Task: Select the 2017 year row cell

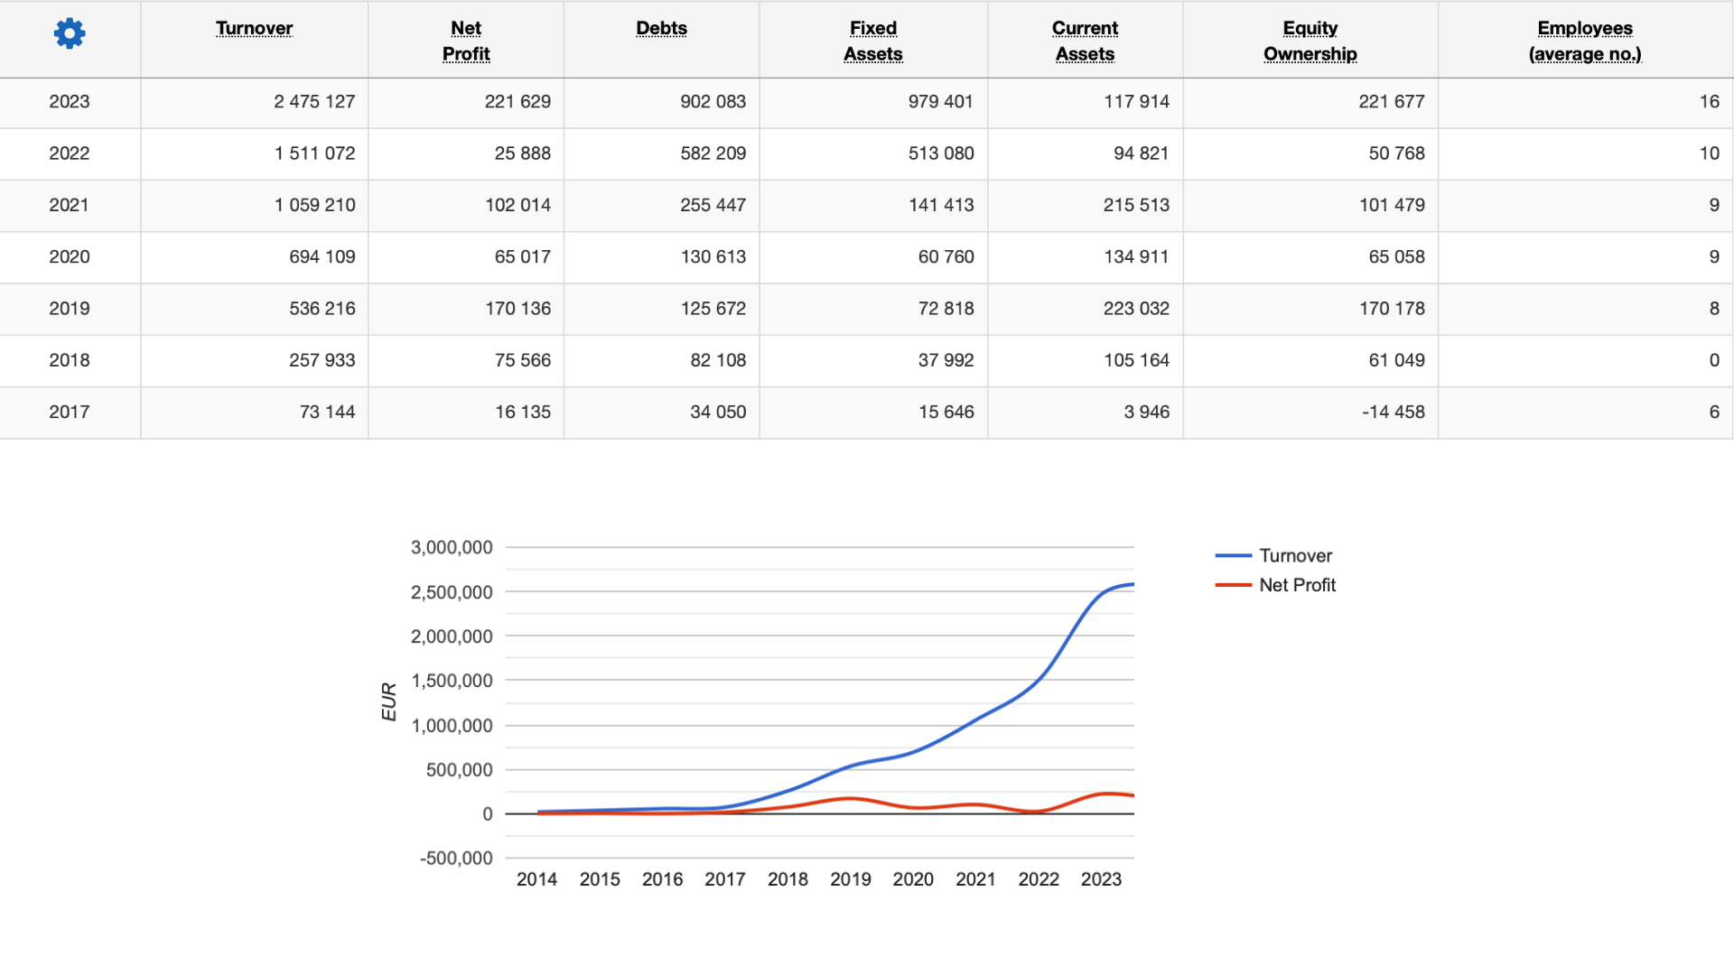Action: coord(70,413)
